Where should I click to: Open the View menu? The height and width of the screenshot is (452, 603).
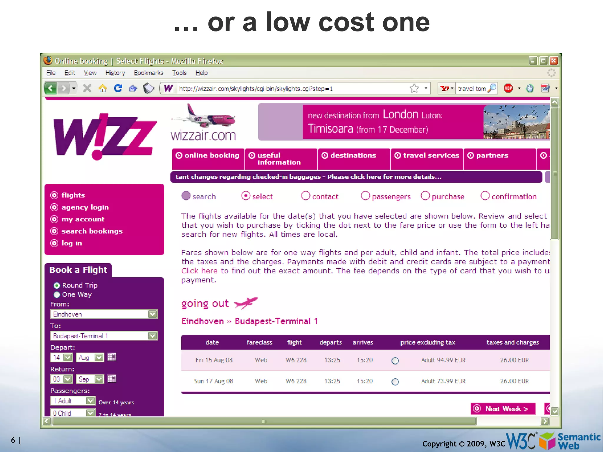pyautogui.click(x=90, y=73)
